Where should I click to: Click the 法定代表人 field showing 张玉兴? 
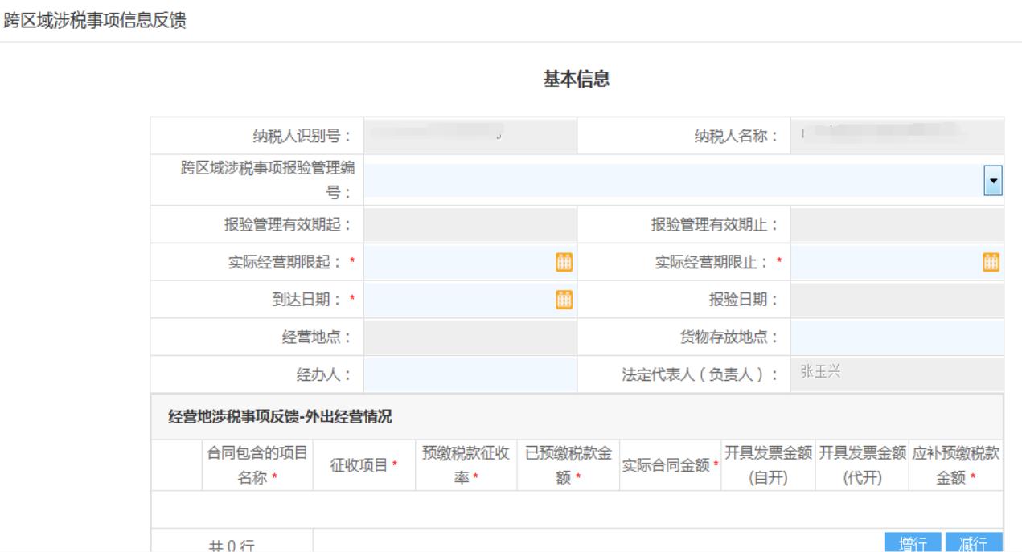(897, 374)
